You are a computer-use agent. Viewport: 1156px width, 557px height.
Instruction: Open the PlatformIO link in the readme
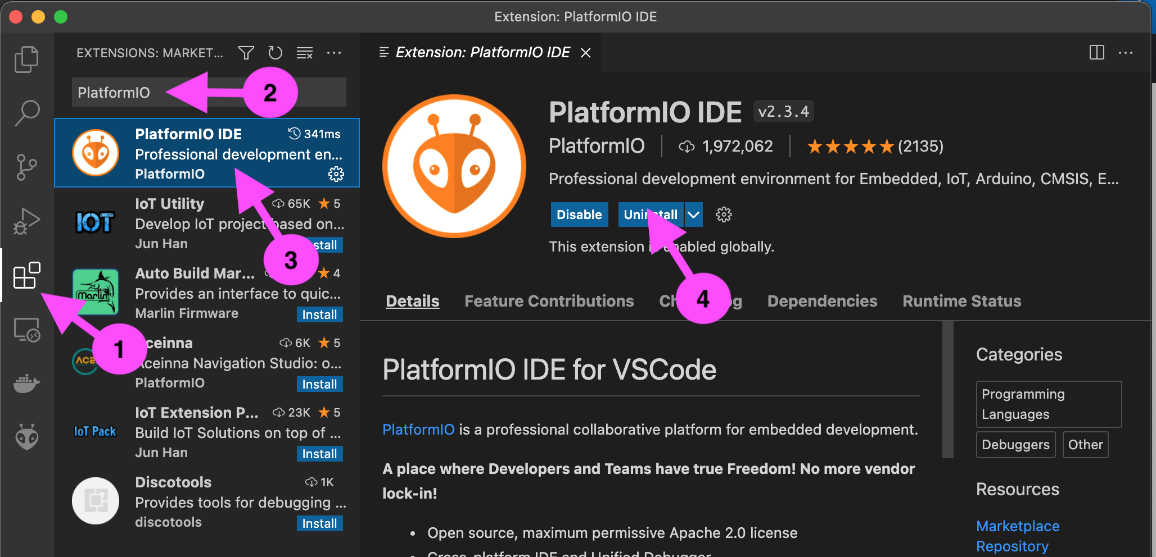click(x=418, y=430)
